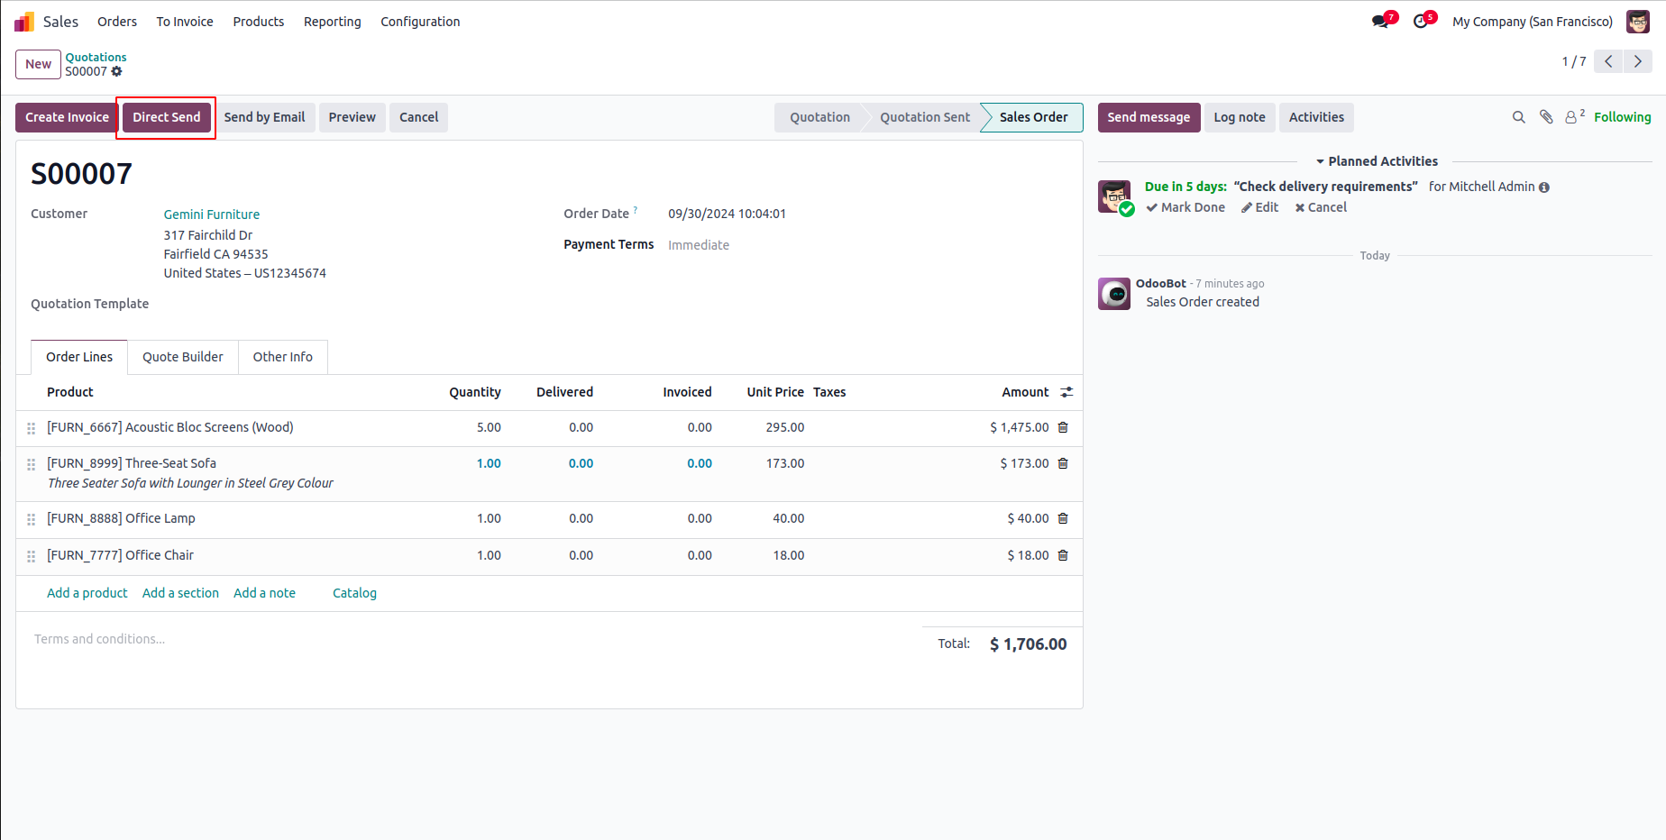Cancel the planned activity

[x=1321, y=207]
